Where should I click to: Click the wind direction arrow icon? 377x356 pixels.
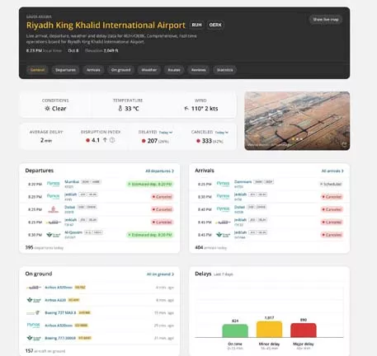click(186, 109)
